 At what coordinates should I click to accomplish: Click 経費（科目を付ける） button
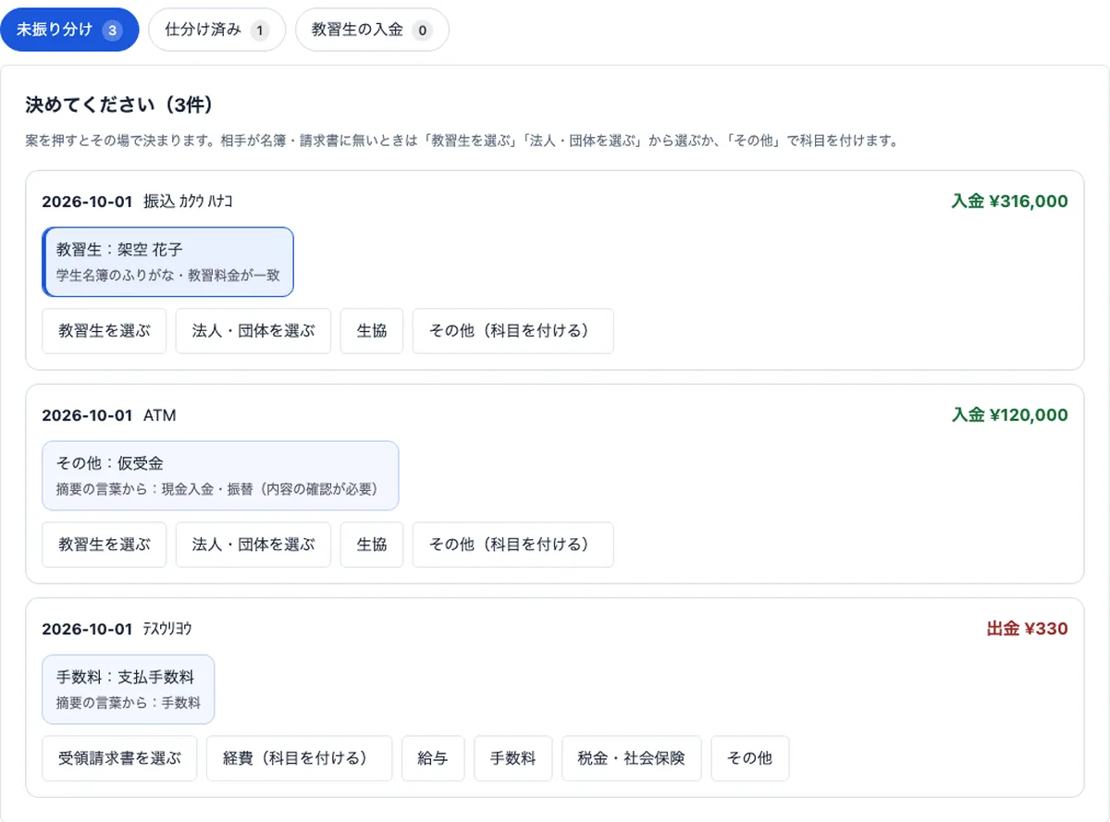[300, 758]
